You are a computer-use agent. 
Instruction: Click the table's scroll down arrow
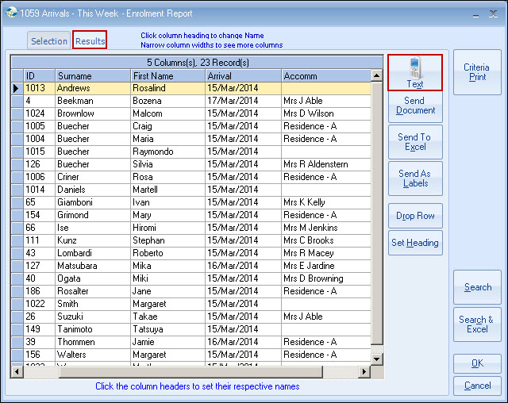click(376, 359)
